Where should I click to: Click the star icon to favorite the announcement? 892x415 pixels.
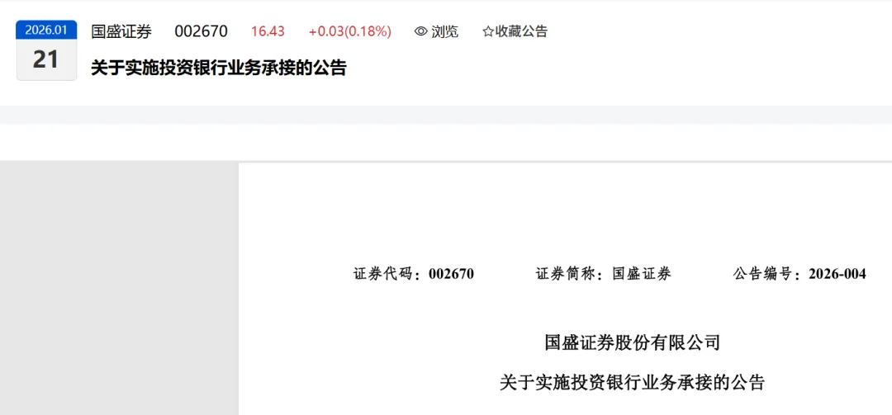tap(487, 32)
